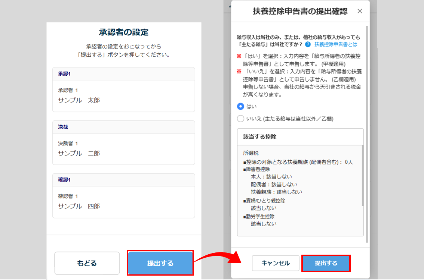Select the 承認1 section header
424x280 pixels.
[123, 74]
